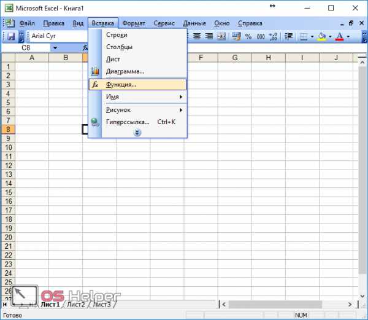
Task: Open the Сервис menu
Action: point(164,23)
